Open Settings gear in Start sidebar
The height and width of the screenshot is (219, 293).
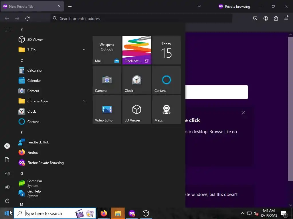(x=7, y=187)
